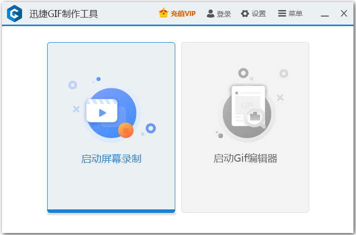The image size is (356, 235).
Task: Close the GIF tool window
Action: coord(344,14)
